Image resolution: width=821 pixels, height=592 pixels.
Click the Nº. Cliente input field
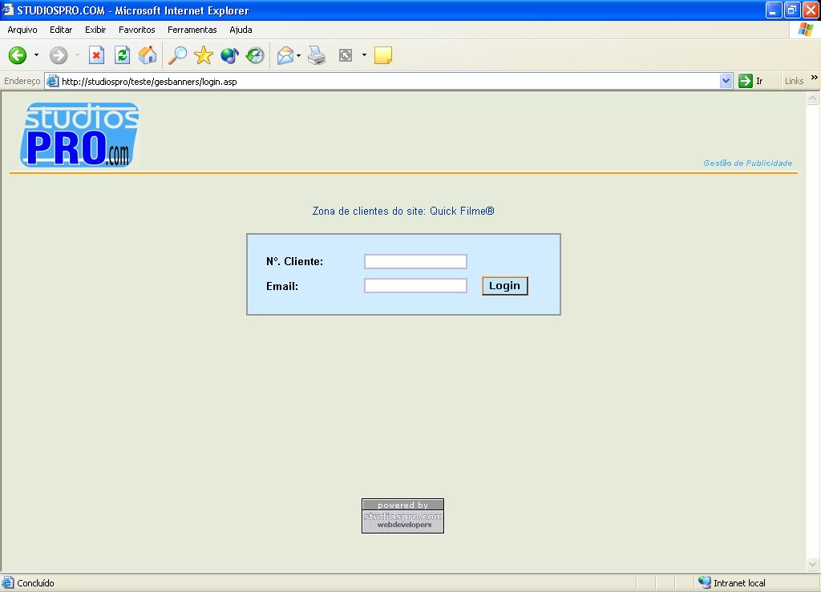click(x=415, y=262)
